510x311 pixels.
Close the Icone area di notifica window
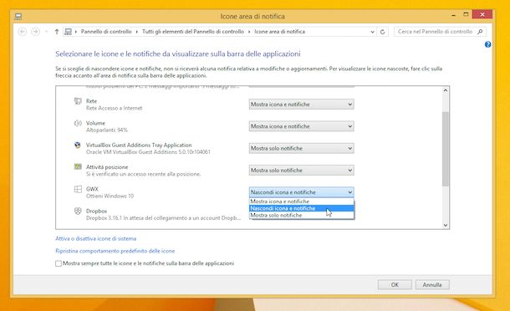click(x=482, y=15)
